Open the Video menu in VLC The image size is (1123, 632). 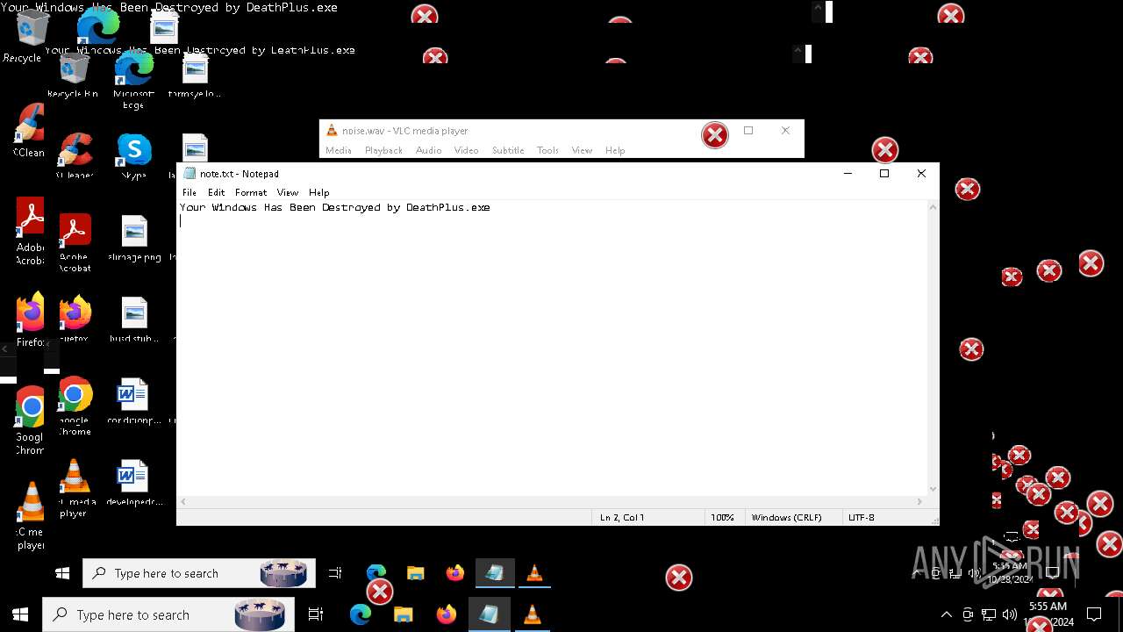[x=466, y=150]
